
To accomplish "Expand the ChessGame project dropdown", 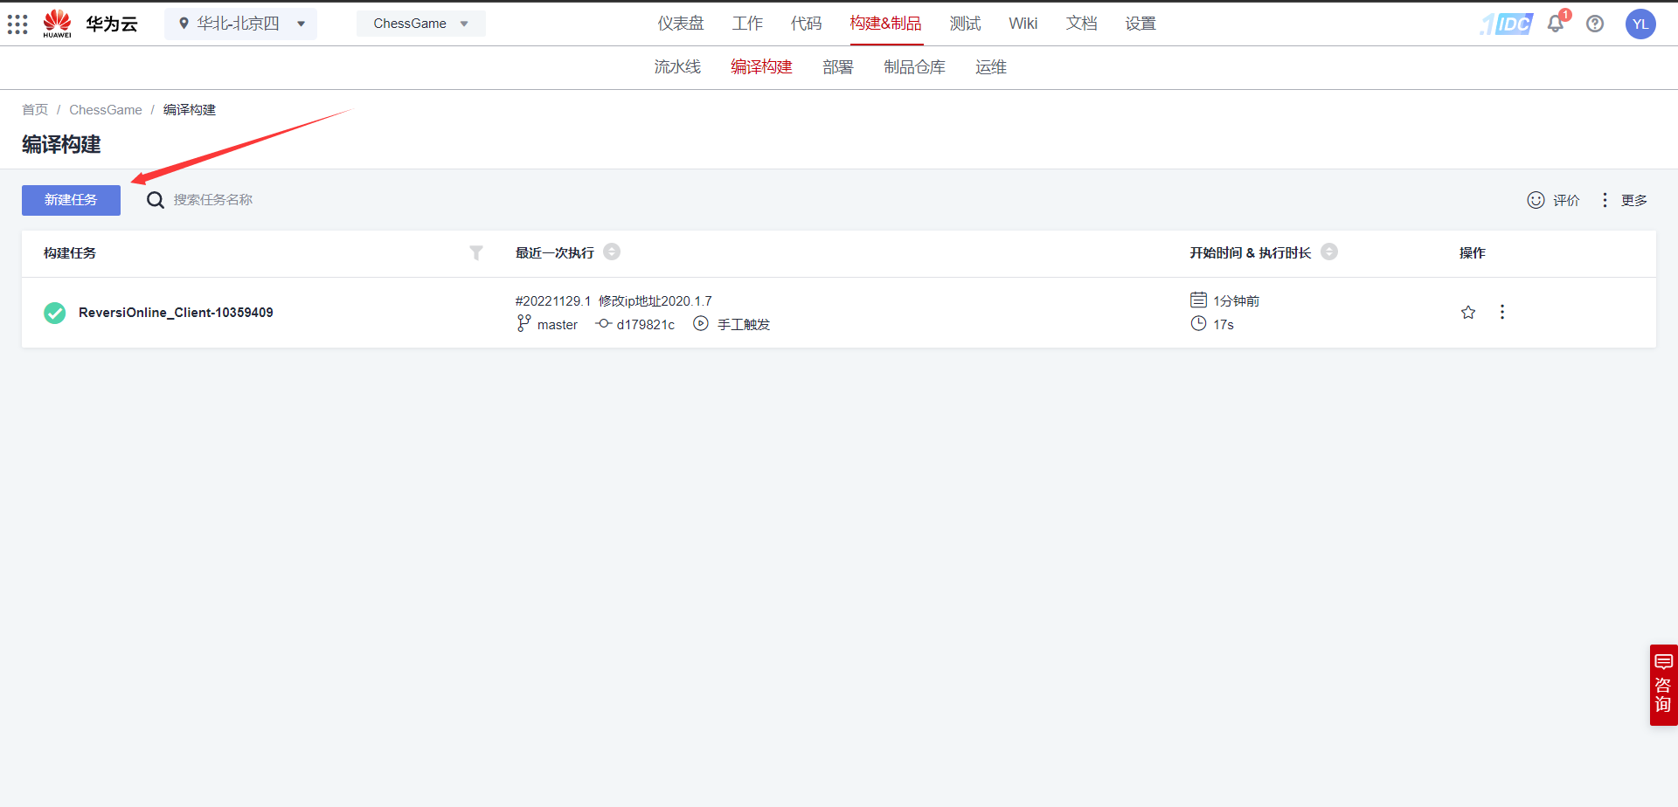I will [x=421, y=24].
